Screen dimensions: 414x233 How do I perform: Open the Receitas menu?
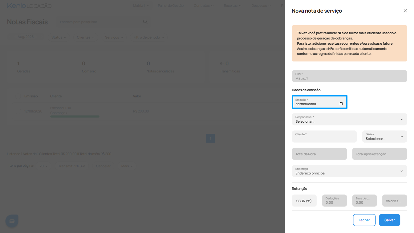tap(233, 6)
